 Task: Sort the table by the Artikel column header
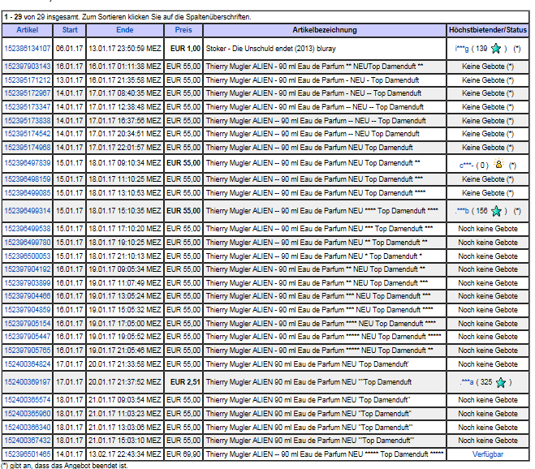tap(27, 30)
